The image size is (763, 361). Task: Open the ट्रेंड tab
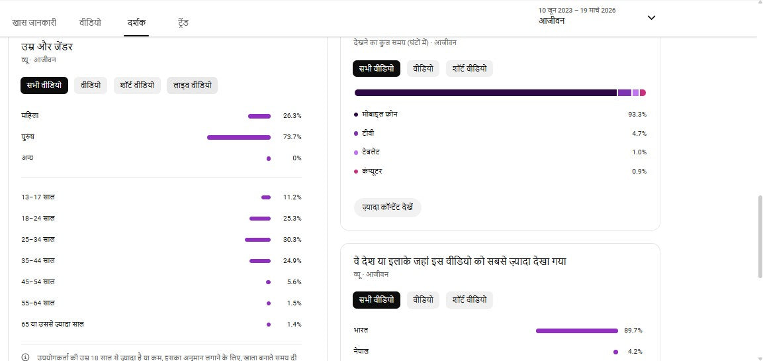[183, 22]
